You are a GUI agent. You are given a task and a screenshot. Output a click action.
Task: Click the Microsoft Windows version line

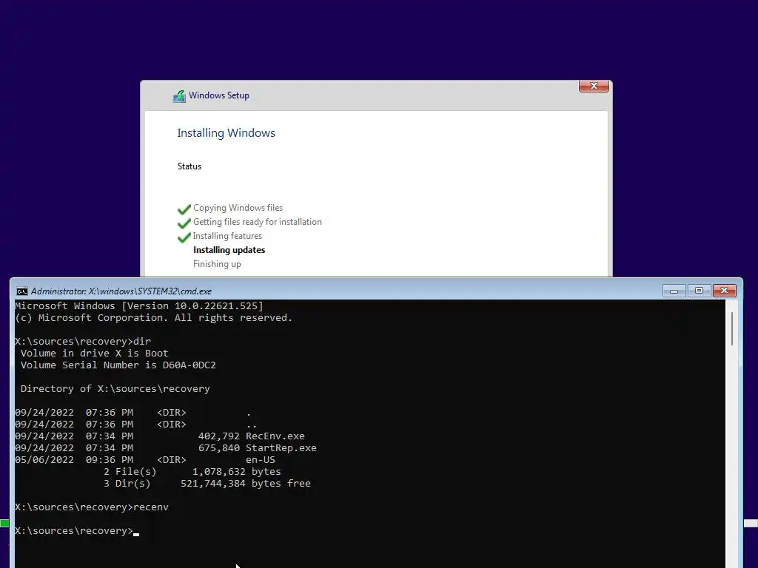[x=139, y=306]
